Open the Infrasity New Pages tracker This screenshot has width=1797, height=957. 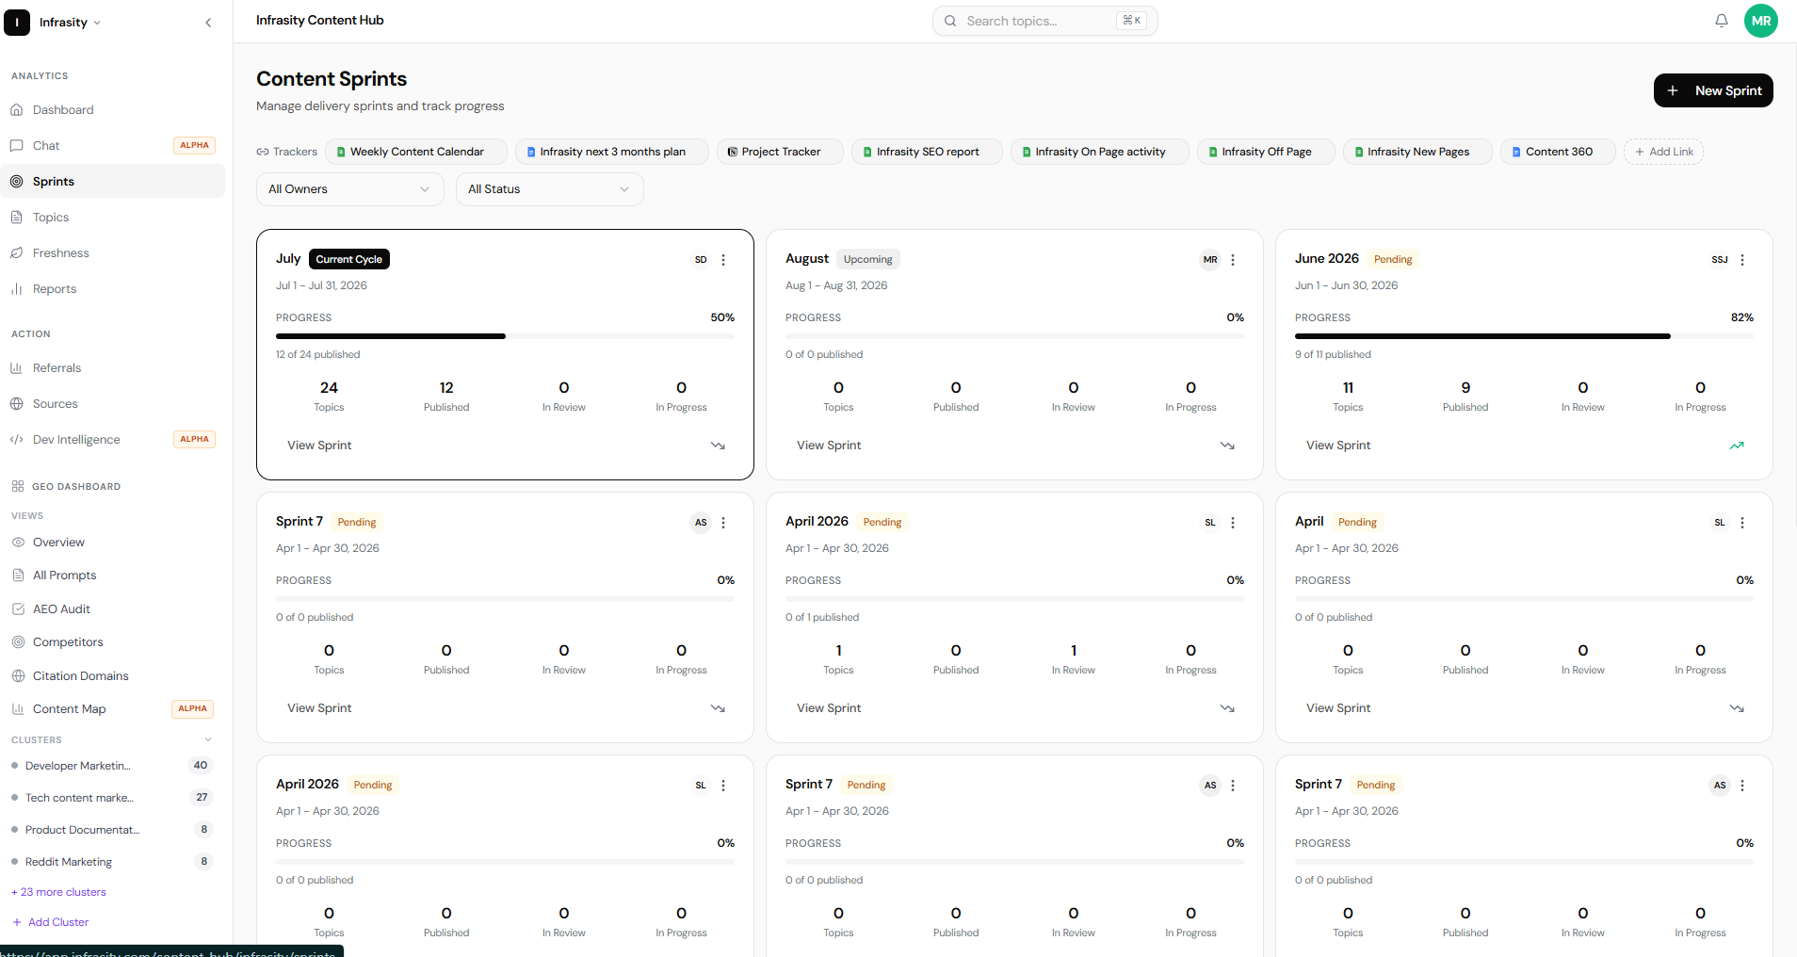click(x=1417, y=152)
